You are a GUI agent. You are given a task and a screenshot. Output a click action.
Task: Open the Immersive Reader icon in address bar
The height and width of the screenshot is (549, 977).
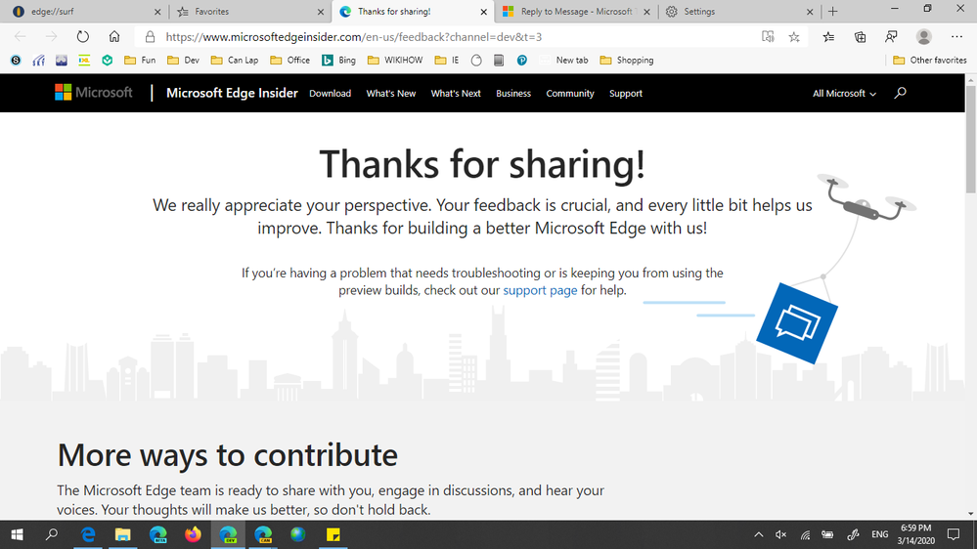click(x=768, y=37)
